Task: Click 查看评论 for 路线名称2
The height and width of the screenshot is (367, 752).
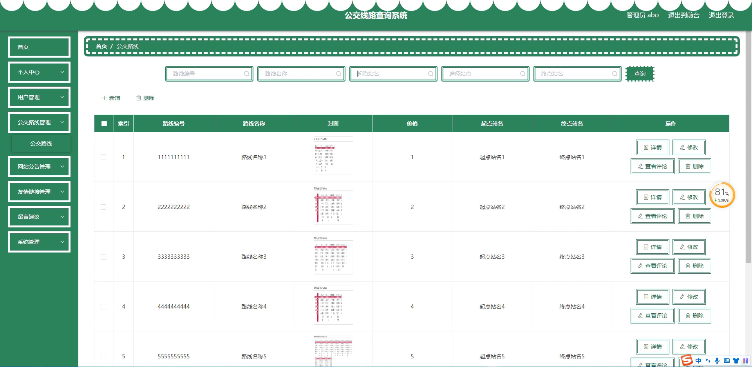Action: click(653, 216)
